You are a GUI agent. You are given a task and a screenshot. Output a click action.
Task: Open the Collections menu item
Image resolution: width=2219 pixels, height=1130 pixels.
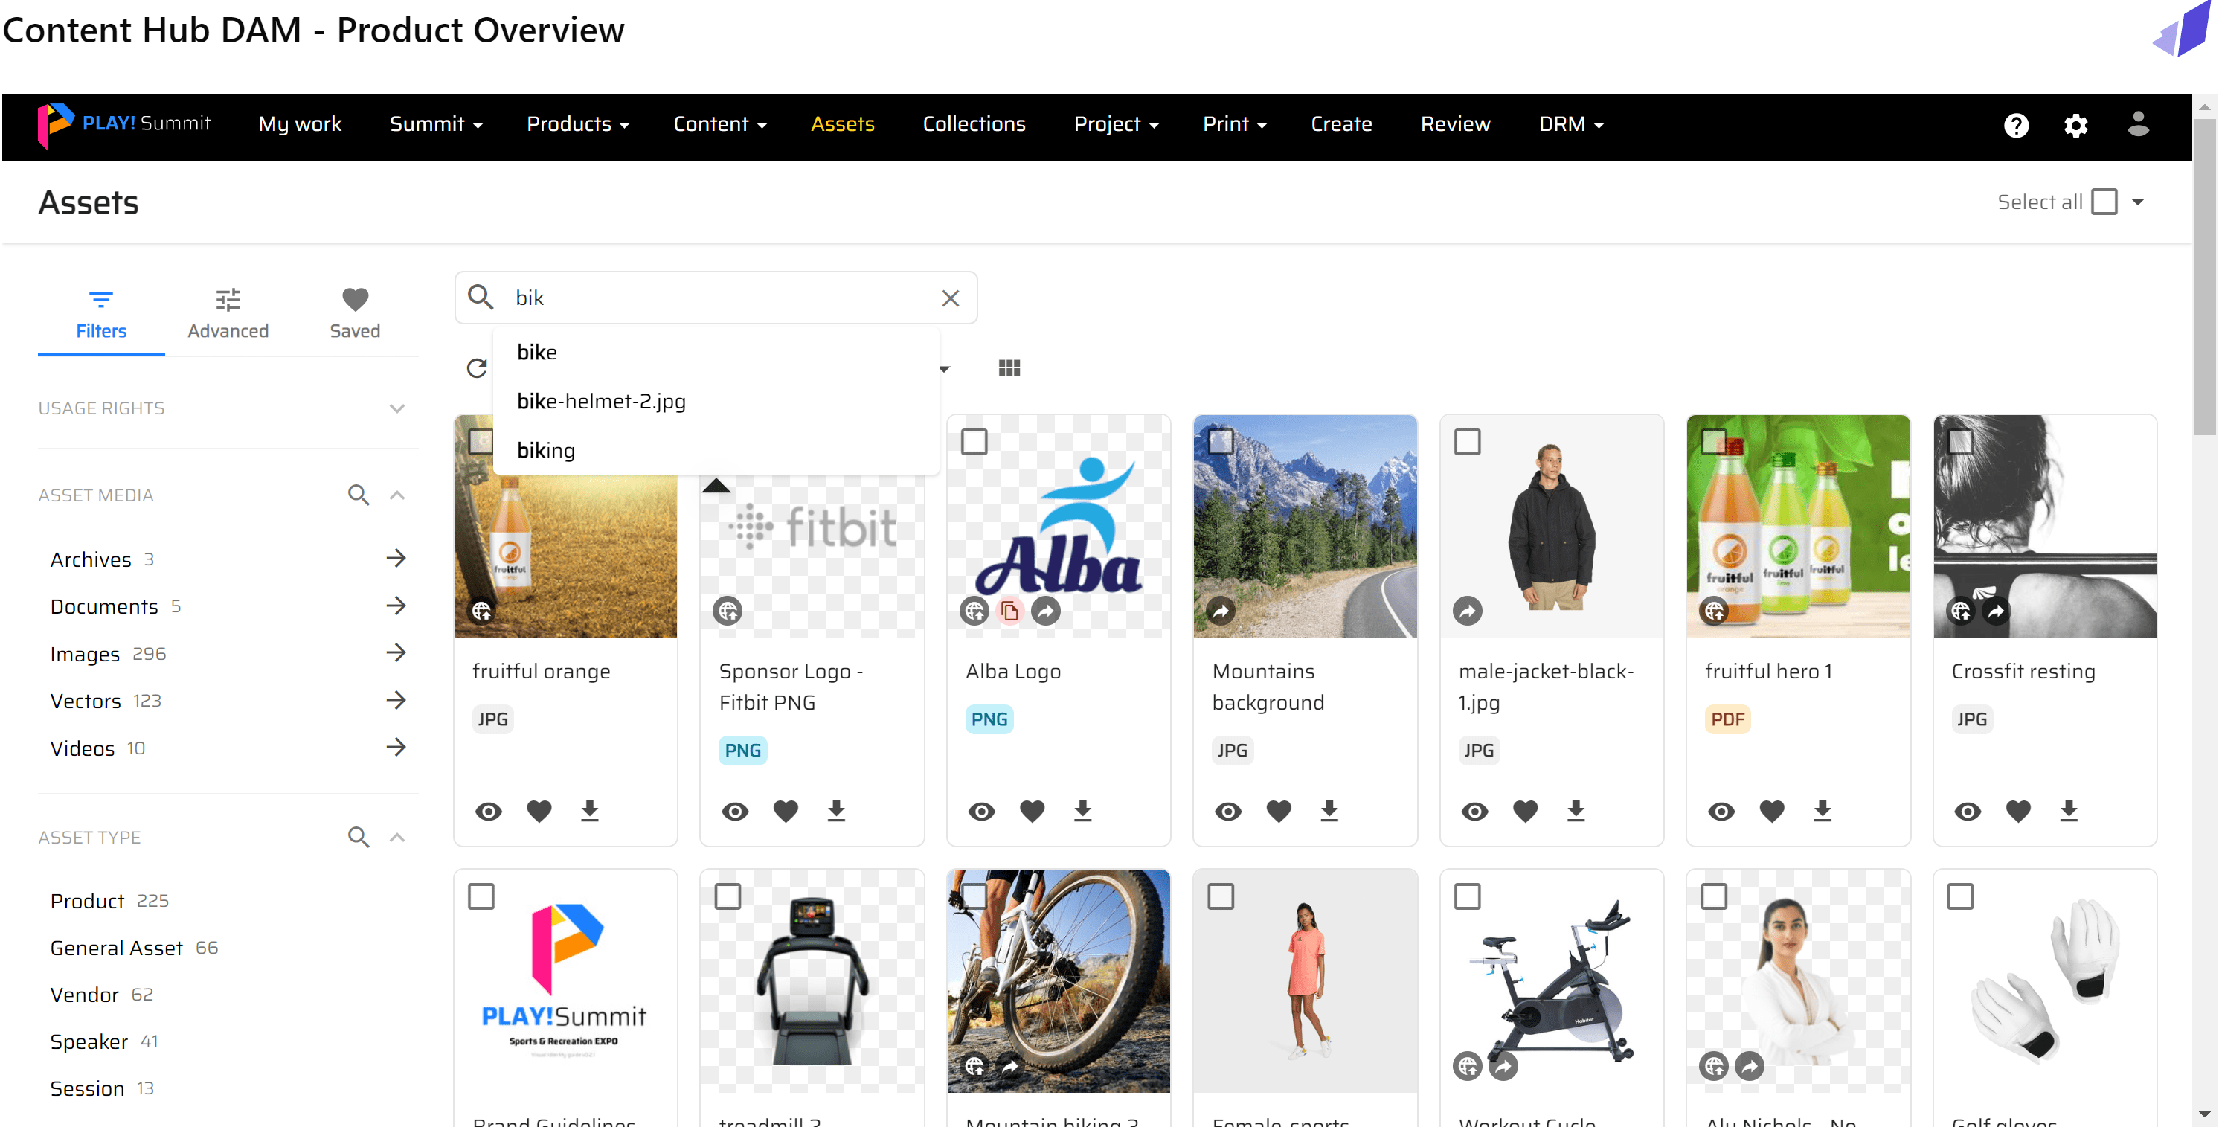(x=974, y=124)
